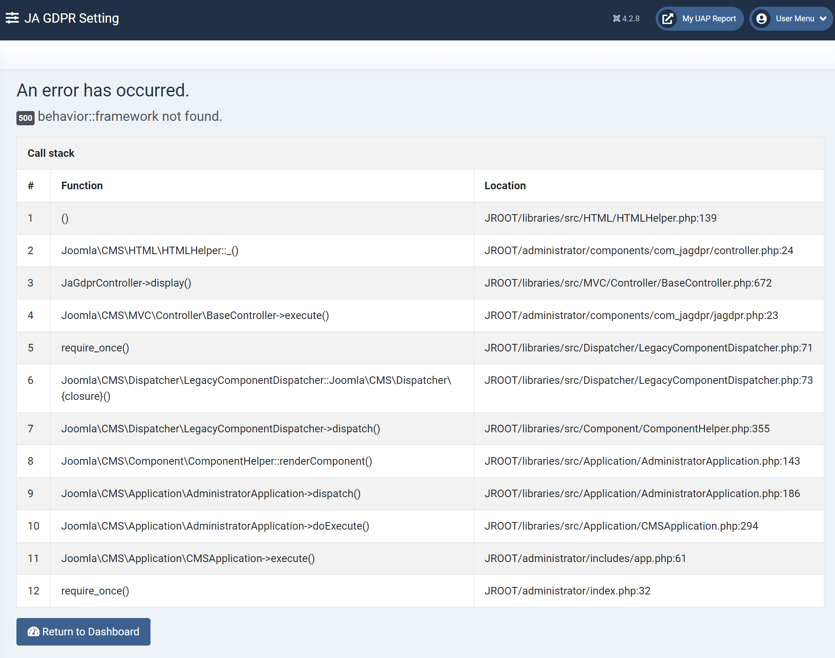Image resolution: width=835 pixels, height=658 pixels.
Task: Open My UAP Report
Action: point(708,19)
